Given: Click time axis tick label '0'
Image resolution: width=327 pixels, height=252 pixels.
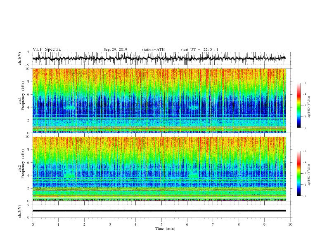Looking at the screenshot, I should (x=33, y=224).
